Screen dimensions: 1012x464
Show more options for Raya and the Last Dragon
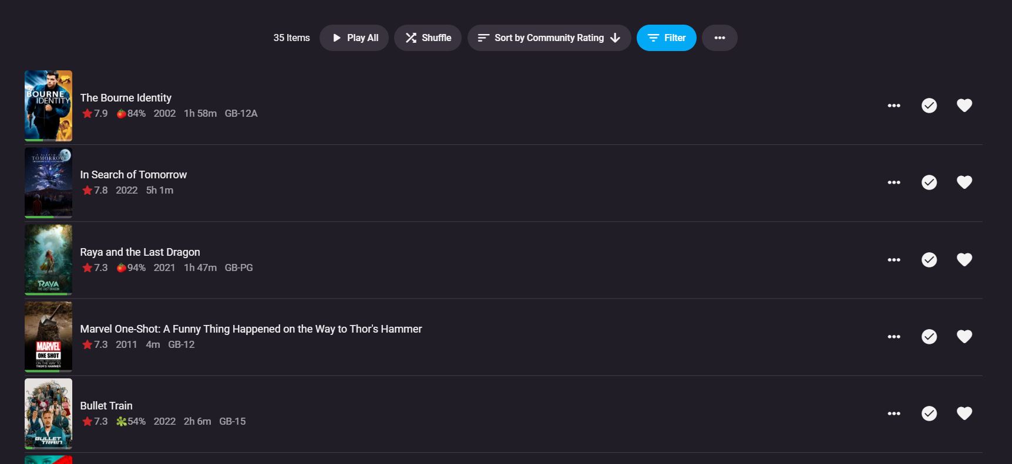point(893,259)
